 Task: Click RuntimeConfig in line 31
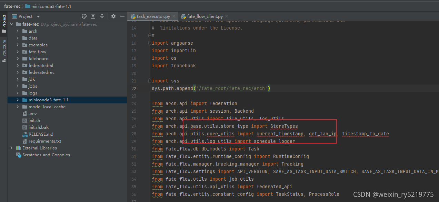coord(291,157)
